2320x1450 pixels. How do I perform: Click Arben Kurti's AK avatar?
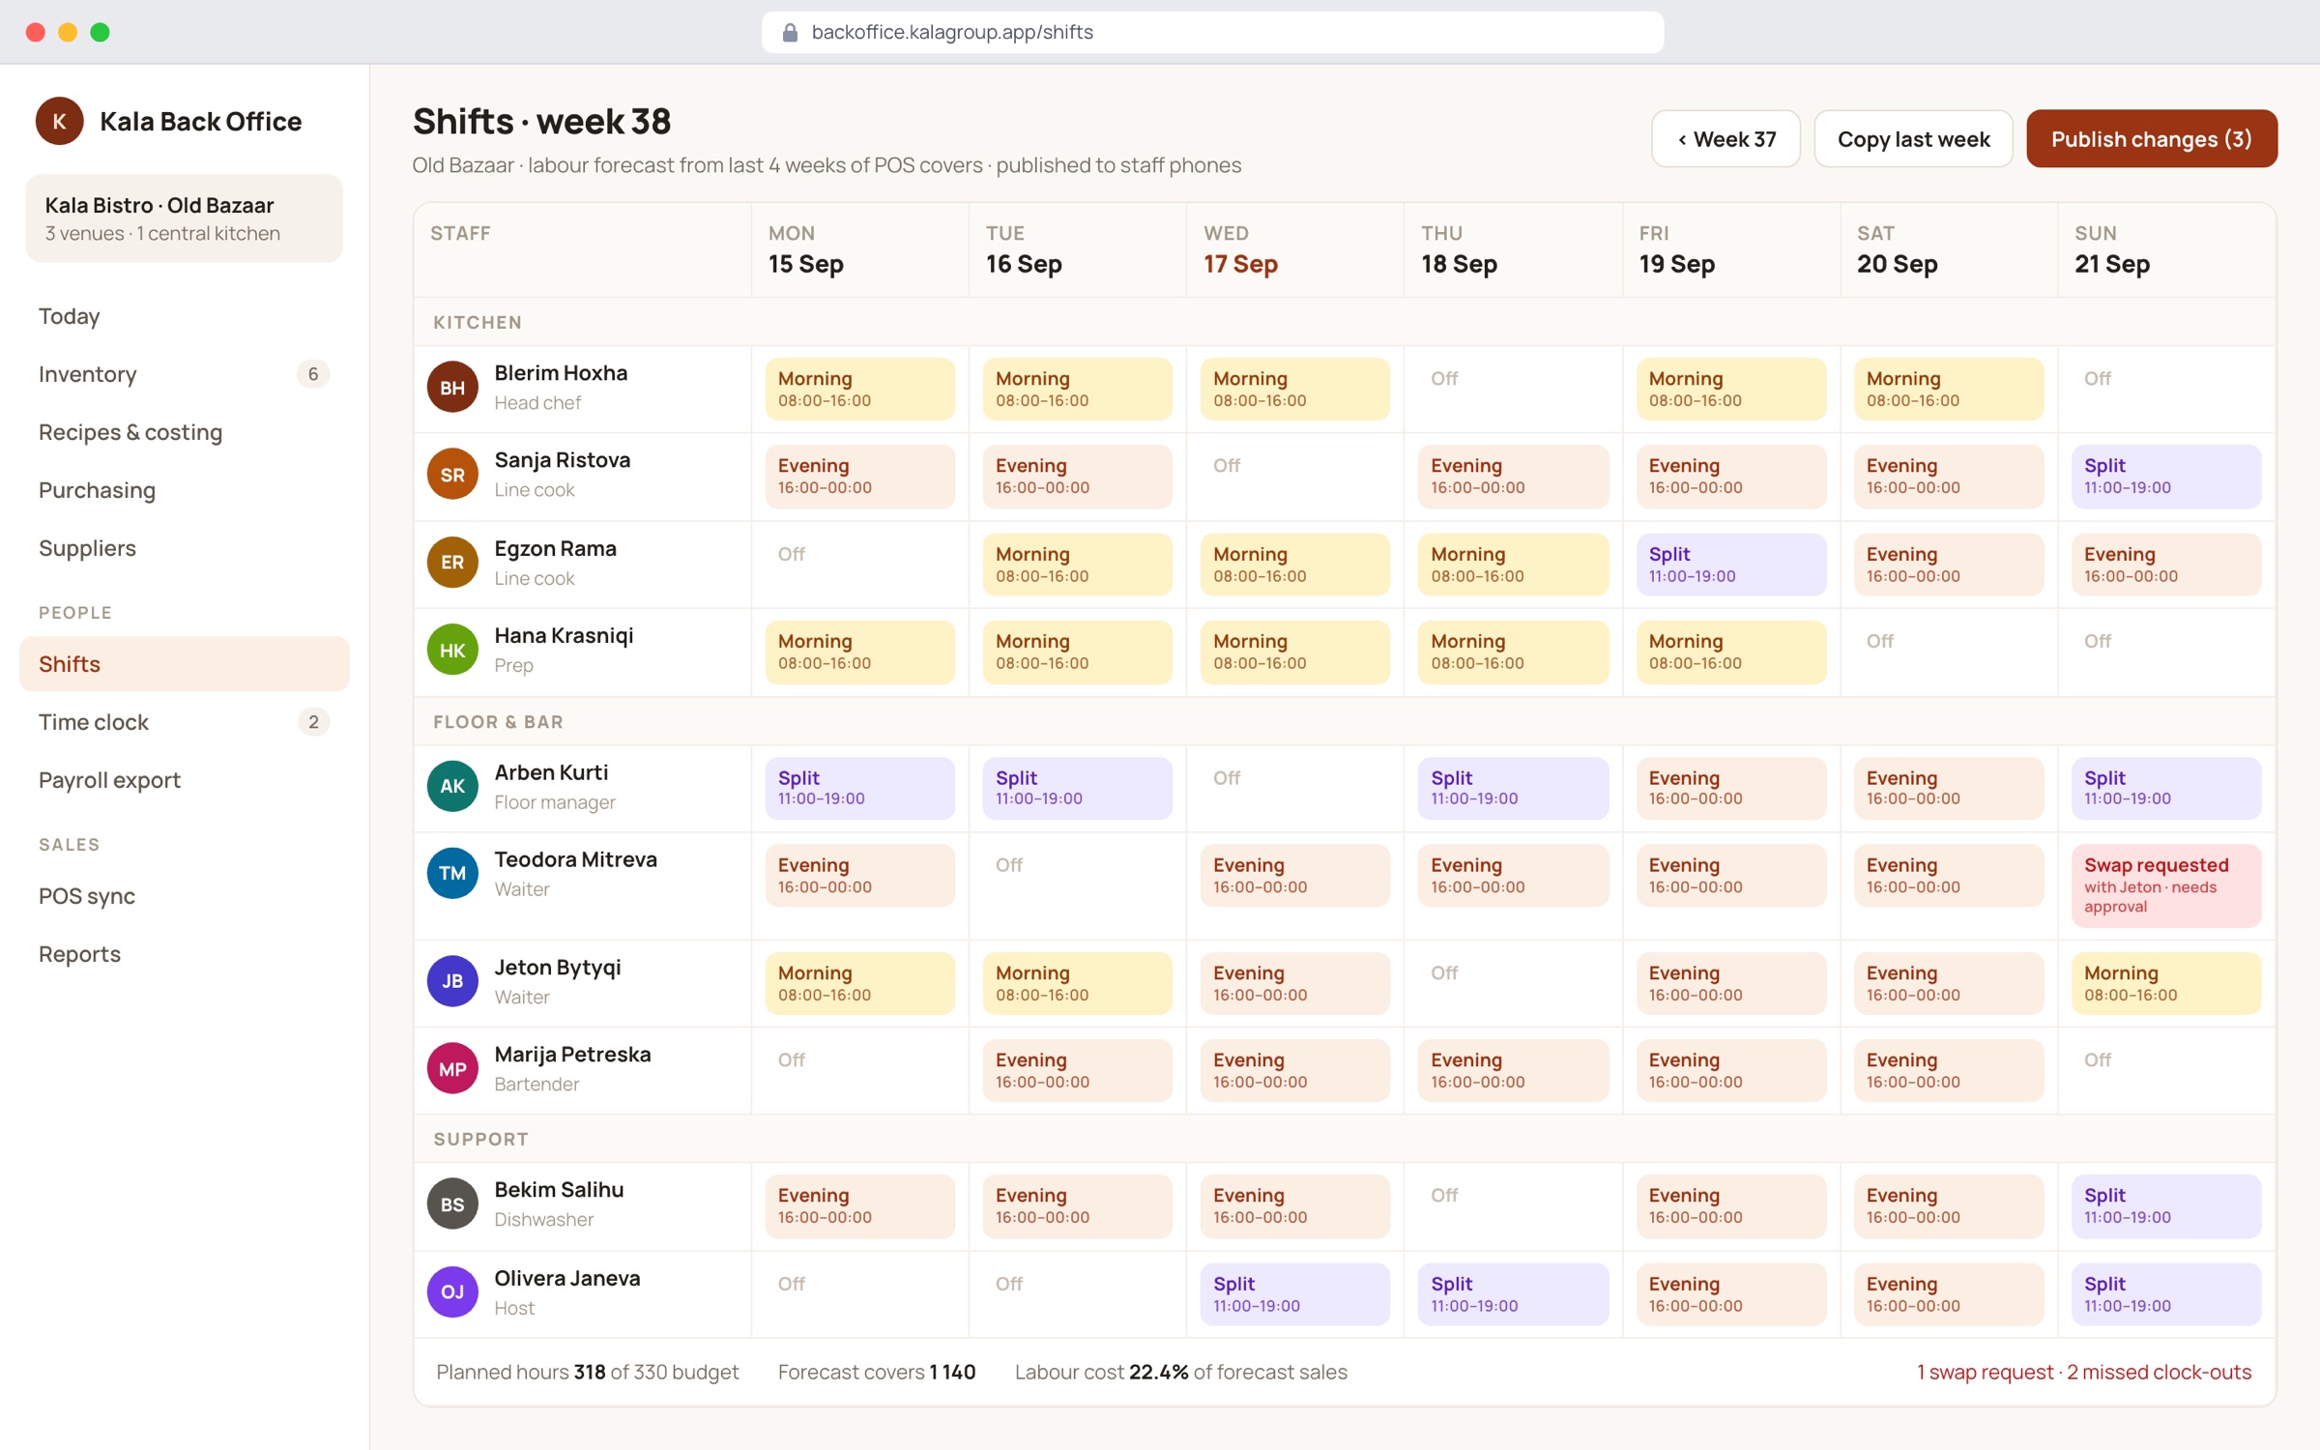point(452,787)
